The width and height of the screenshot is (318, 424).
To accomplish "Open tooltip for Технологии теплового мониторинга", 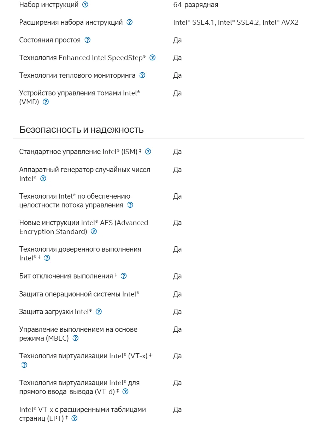I will 142,76.
